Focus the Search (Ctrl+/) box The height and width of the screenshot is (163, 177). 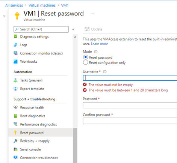tap(41, 29)
